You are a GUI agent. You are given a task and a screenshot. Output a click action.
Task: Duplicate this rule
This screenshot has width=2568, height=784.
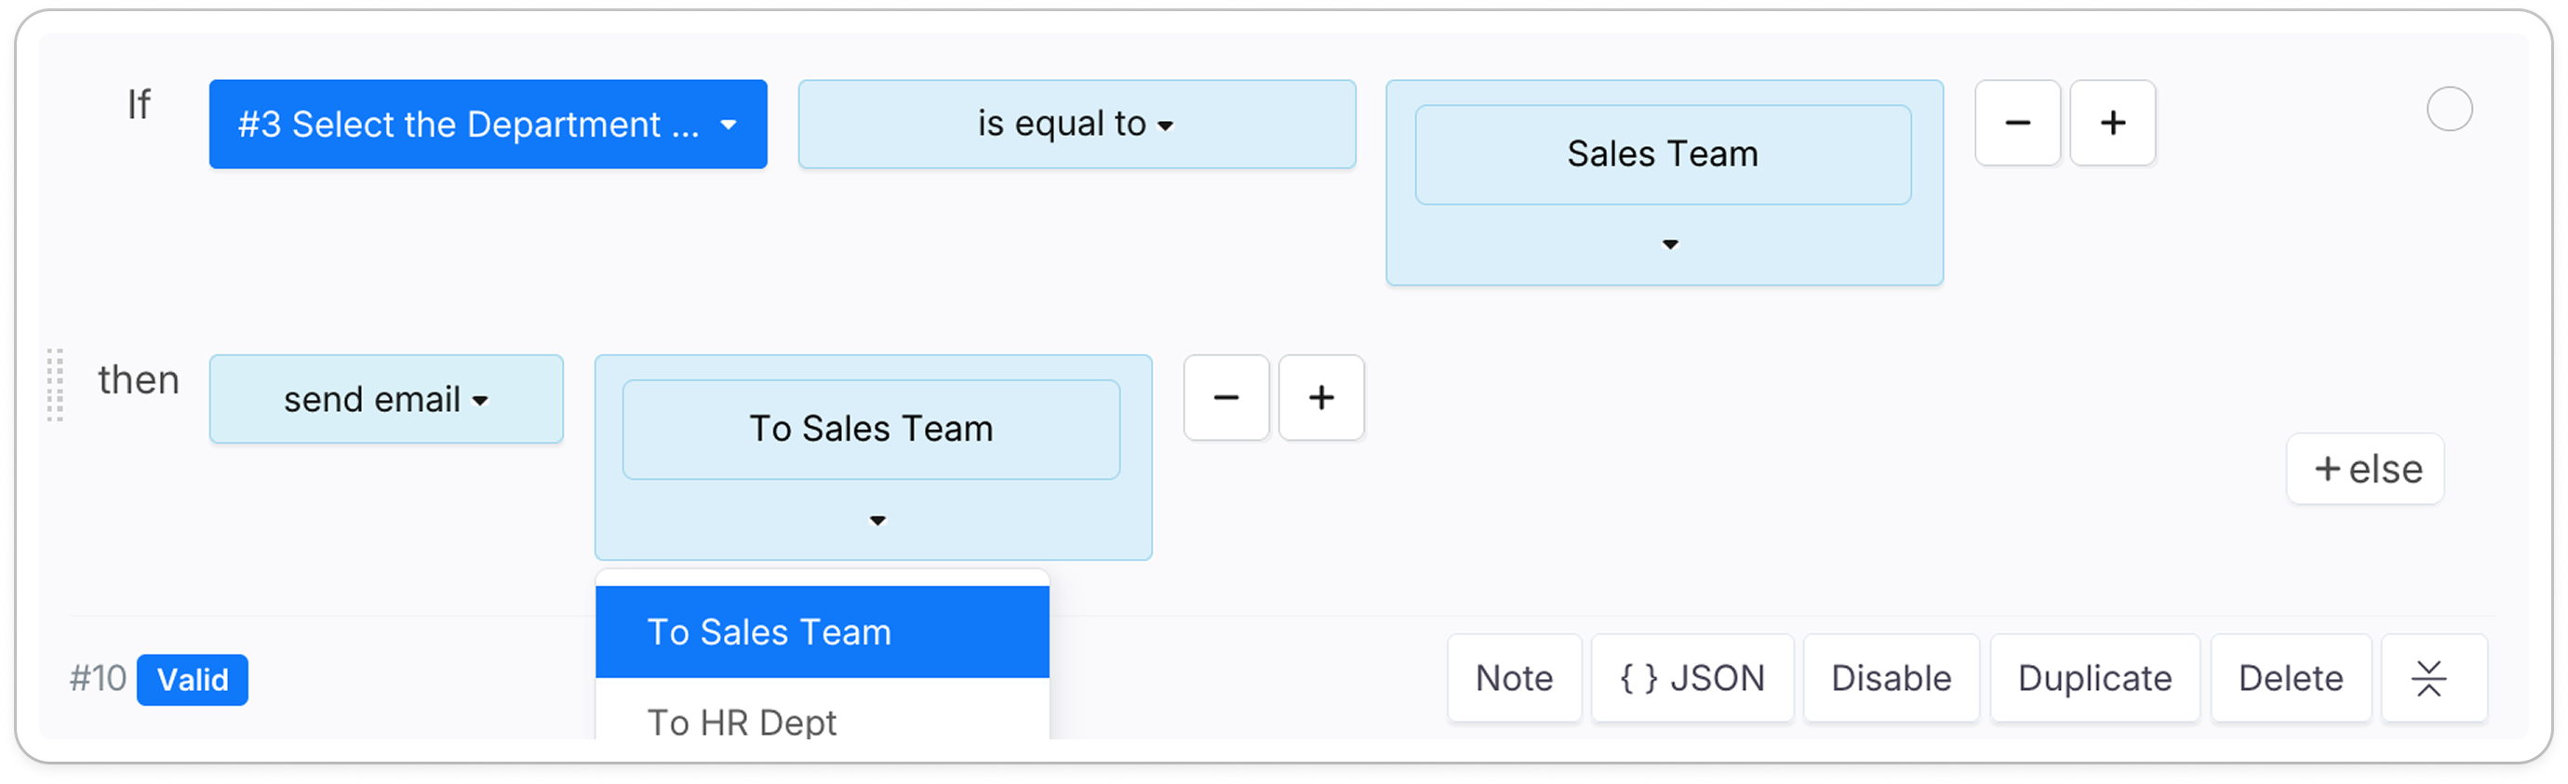coord(2093,678)
